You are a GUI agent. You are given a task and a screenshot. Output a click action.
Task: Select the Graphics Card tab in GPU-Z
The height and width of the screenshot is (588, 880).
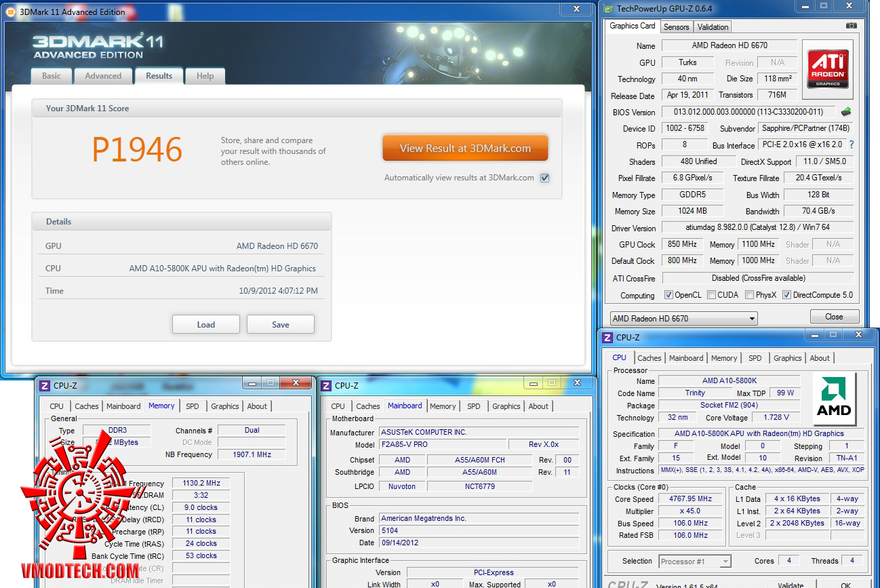[633, 26]
